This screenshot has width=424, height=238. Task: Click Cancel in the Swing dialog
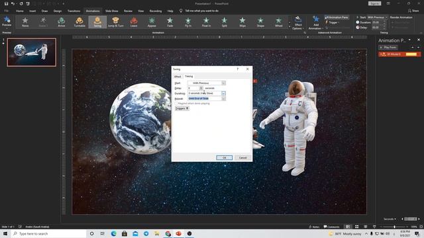point(243,157)
